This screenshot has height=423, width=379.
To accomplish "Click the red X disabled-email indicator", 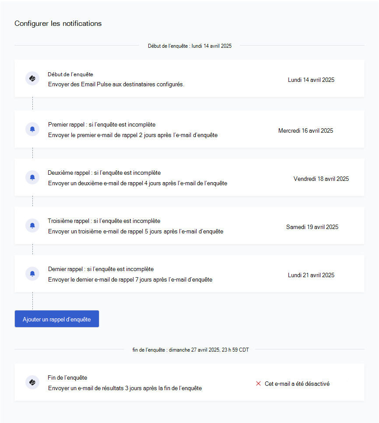I will [x=258, y=384].
